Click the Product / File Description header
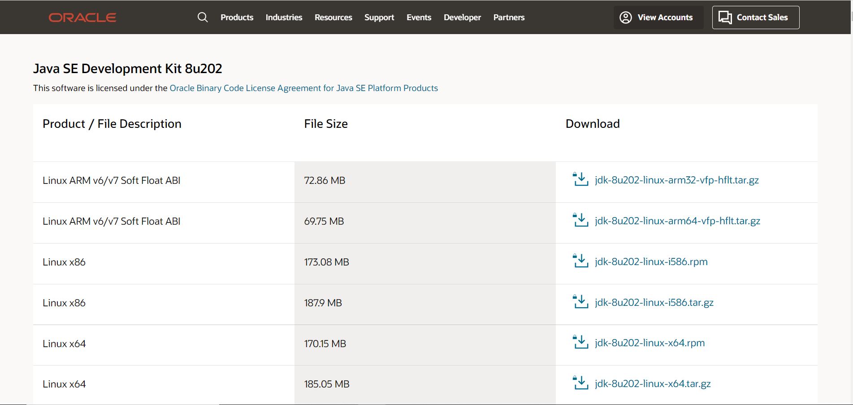 tap(112, 124)
